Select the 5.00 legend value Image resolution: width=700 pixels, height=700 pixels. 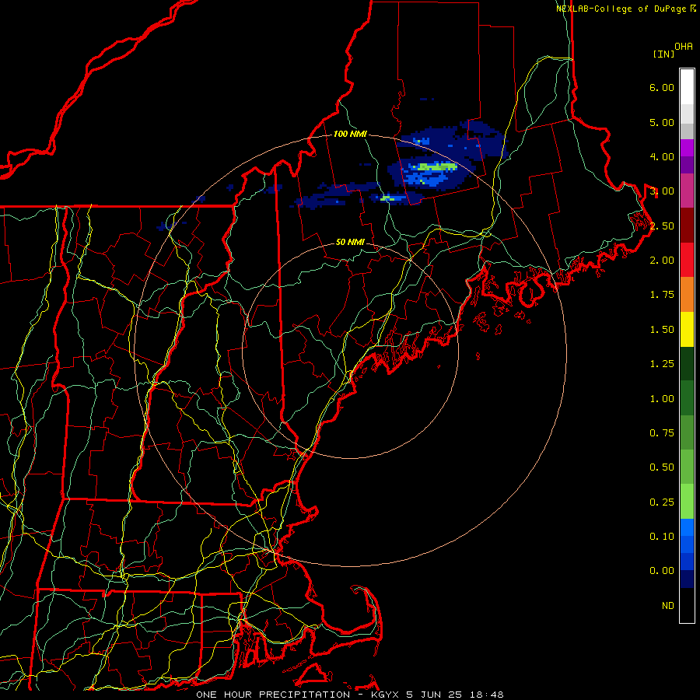coord(662,122)
